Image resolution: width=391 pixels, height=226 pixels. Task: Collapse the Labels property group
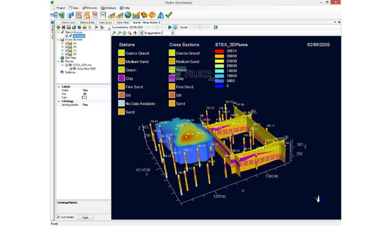pos(59,86)
